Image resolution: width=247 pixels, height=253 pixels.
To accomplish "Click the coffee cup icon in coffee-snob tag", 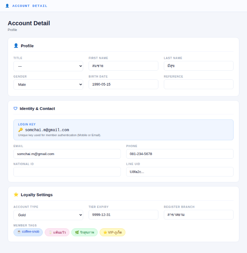I will pyautogui.click(x=19, y=232).
